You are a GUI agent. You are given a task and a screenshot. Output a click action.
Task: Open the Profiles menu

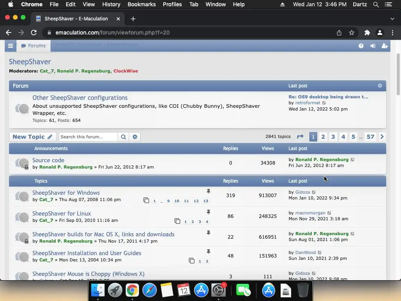(172, 4)
